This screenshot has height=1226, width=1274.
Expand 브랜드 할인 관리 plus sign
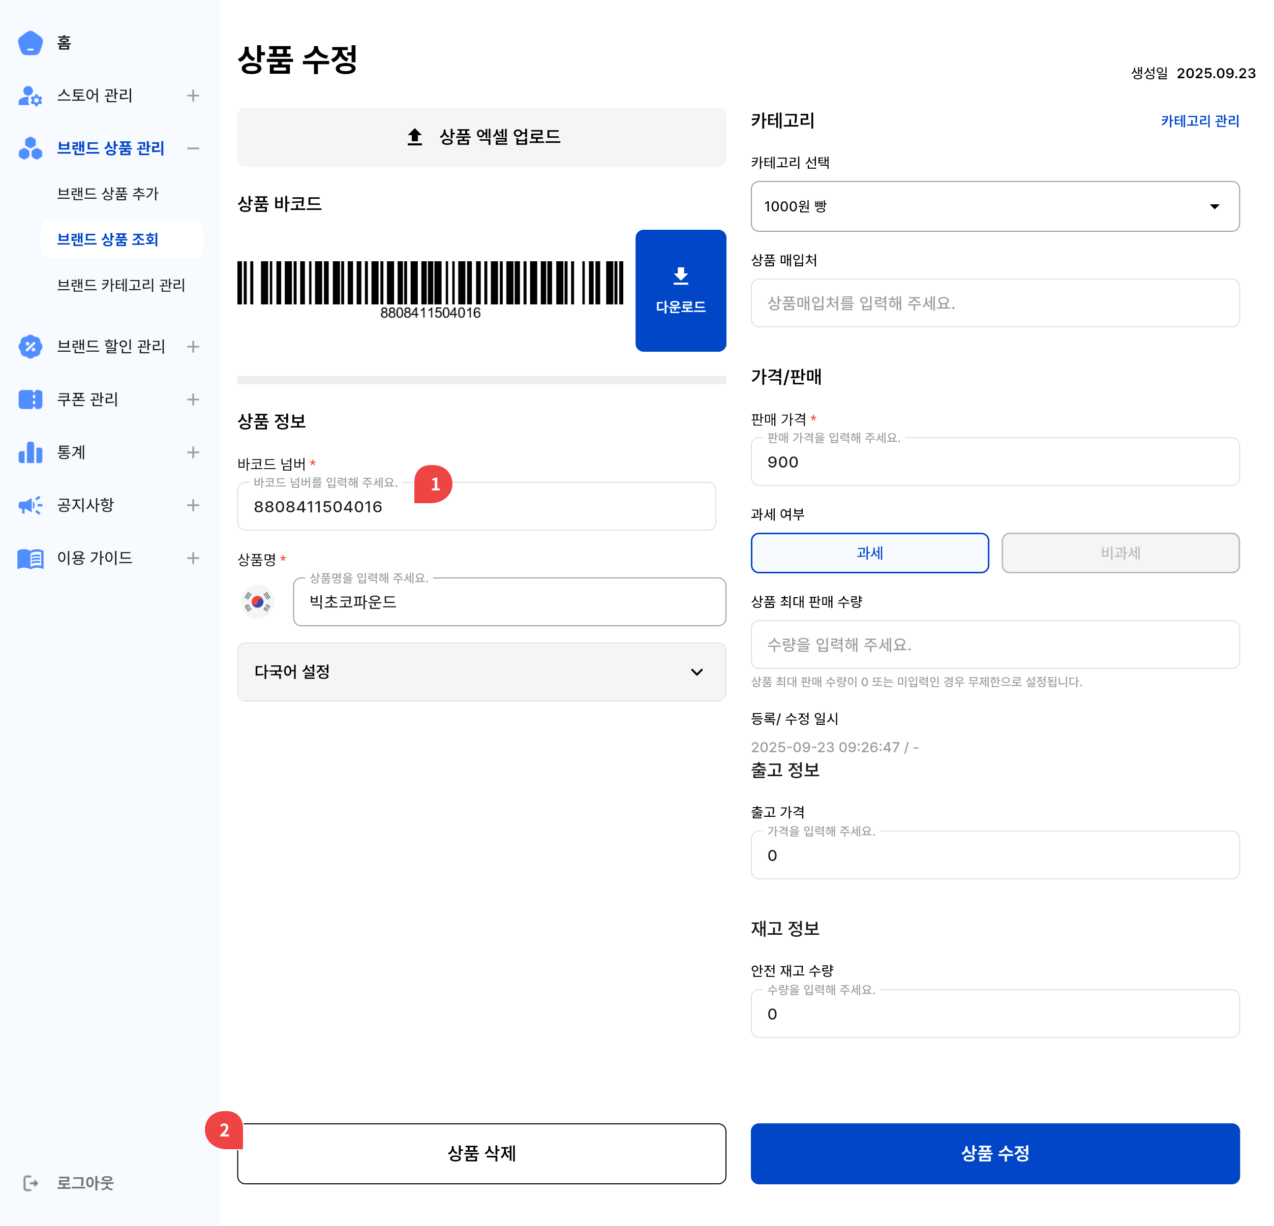(193, 347)
